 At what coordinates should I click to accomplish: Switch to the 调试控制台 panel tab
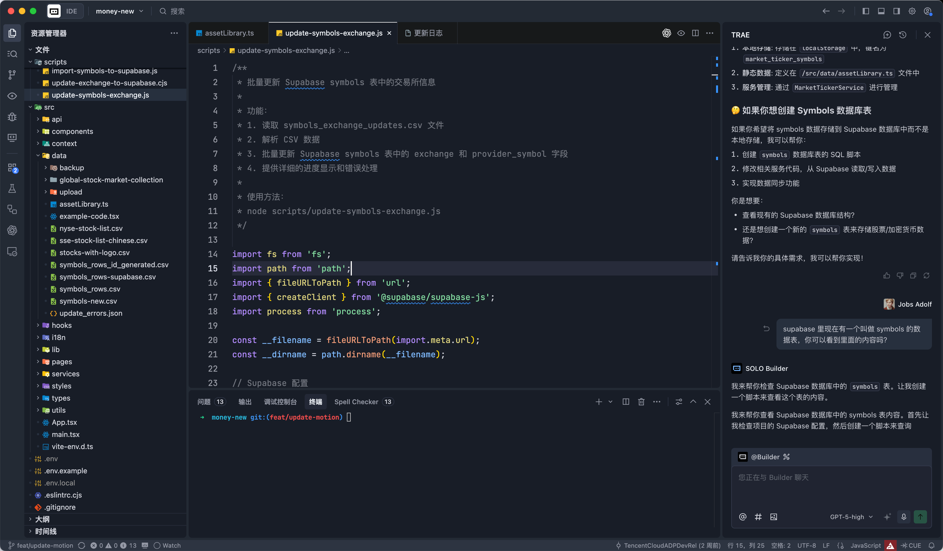point(280,401)
